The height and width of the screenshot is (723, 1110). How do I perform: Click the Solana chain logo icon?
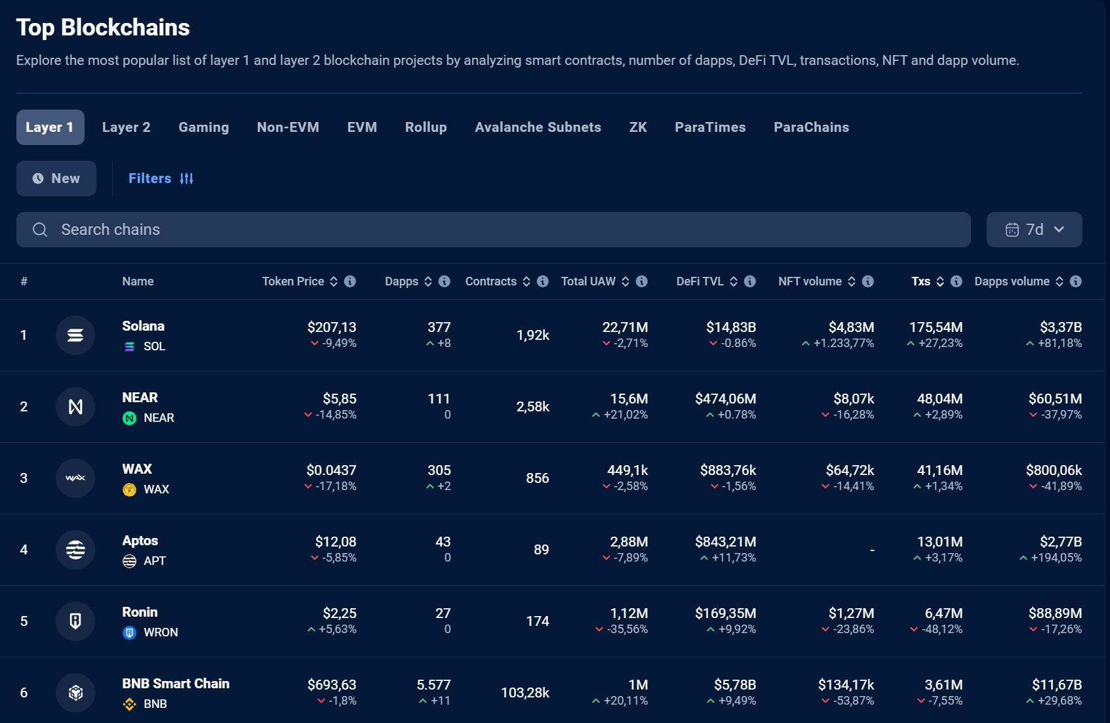(75, 335)
